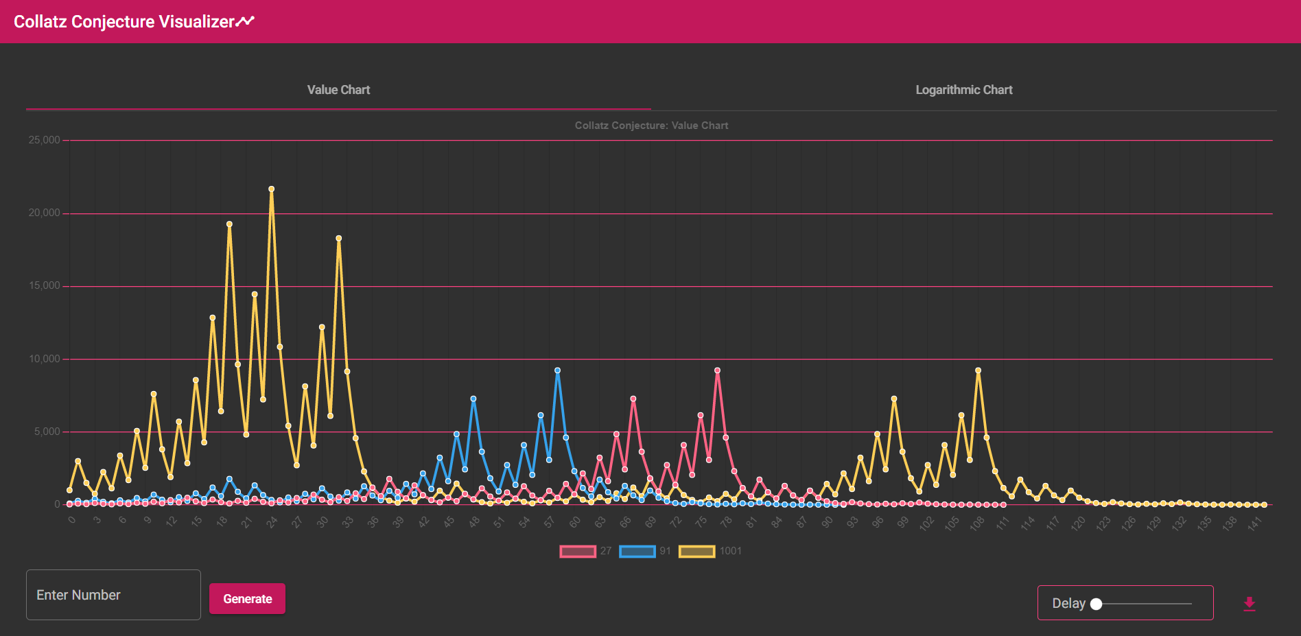Viewport: 1301px width, 636px height.
Task: Toggle the pink 27 series legend swatch
Action: pos(577,551)
